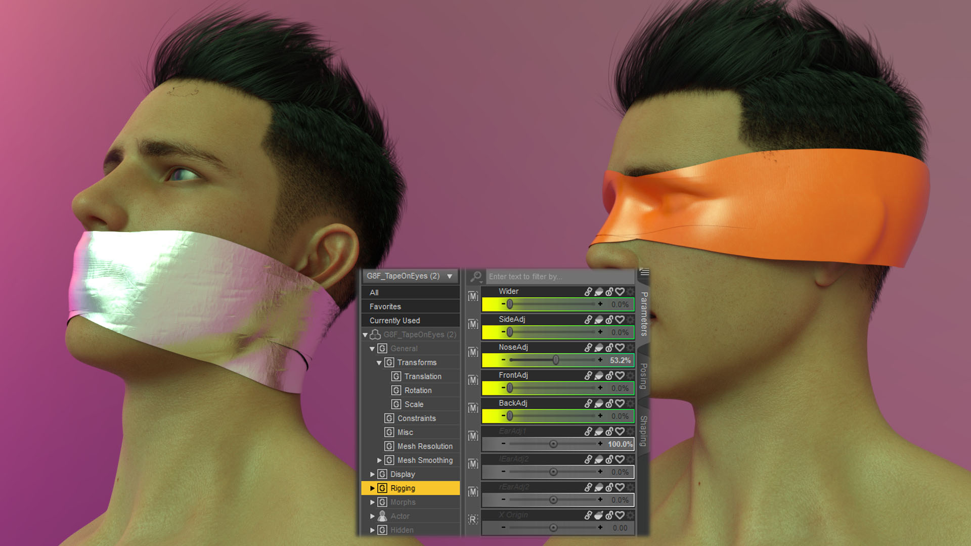Switch to the Posing tab
The image size is (971, 546).
[x=643, y=376]
